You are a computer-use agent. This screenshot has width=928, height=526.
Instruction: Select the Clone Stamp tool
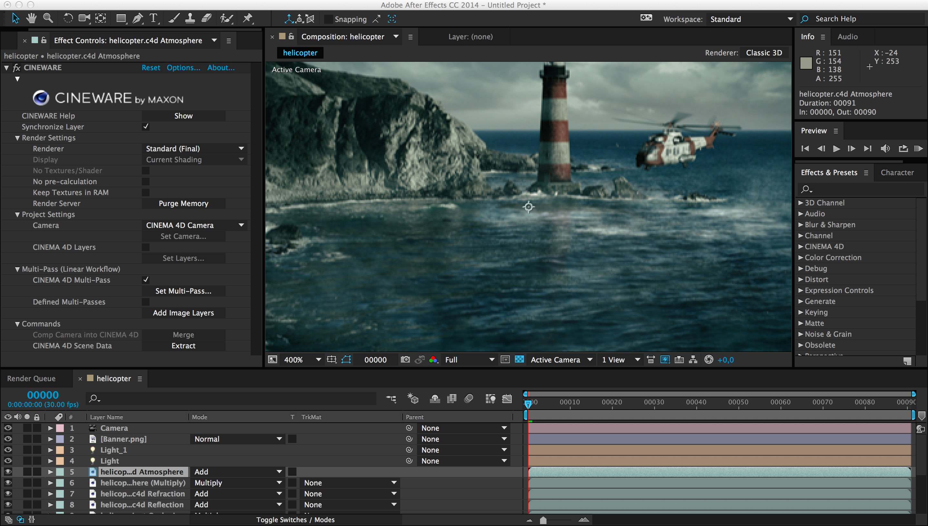190,19
